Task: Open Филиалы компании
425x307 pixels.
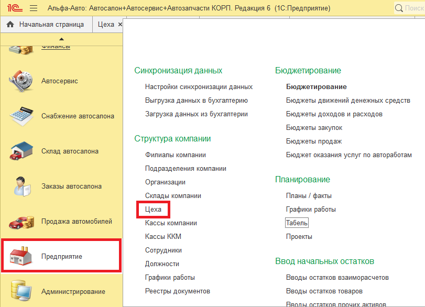Action: 176,155
